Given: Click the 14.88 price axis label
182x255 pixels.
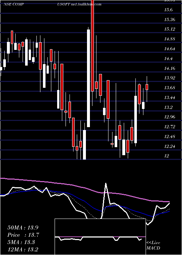Looking at the screenshot, I should [170, 39].
